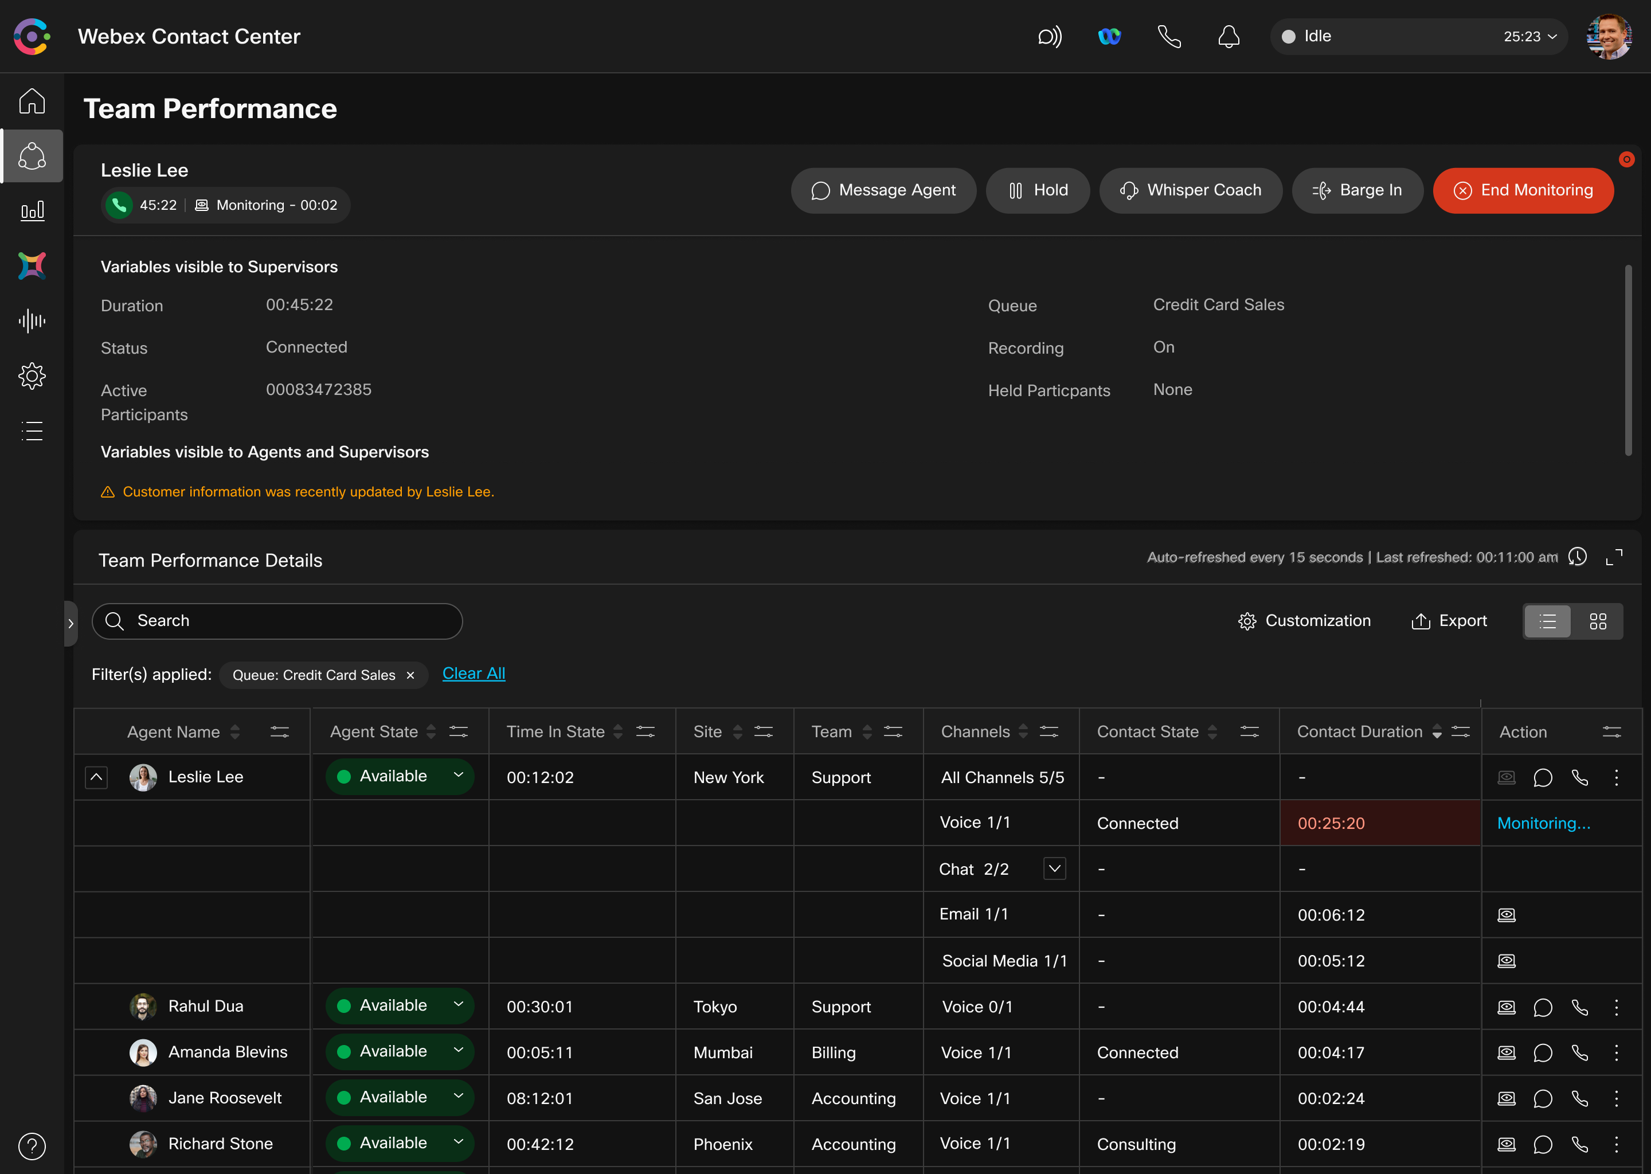This screenshot has width=1651, height=1174.
Task: Clear all applied filters
Action: point(474,673)
